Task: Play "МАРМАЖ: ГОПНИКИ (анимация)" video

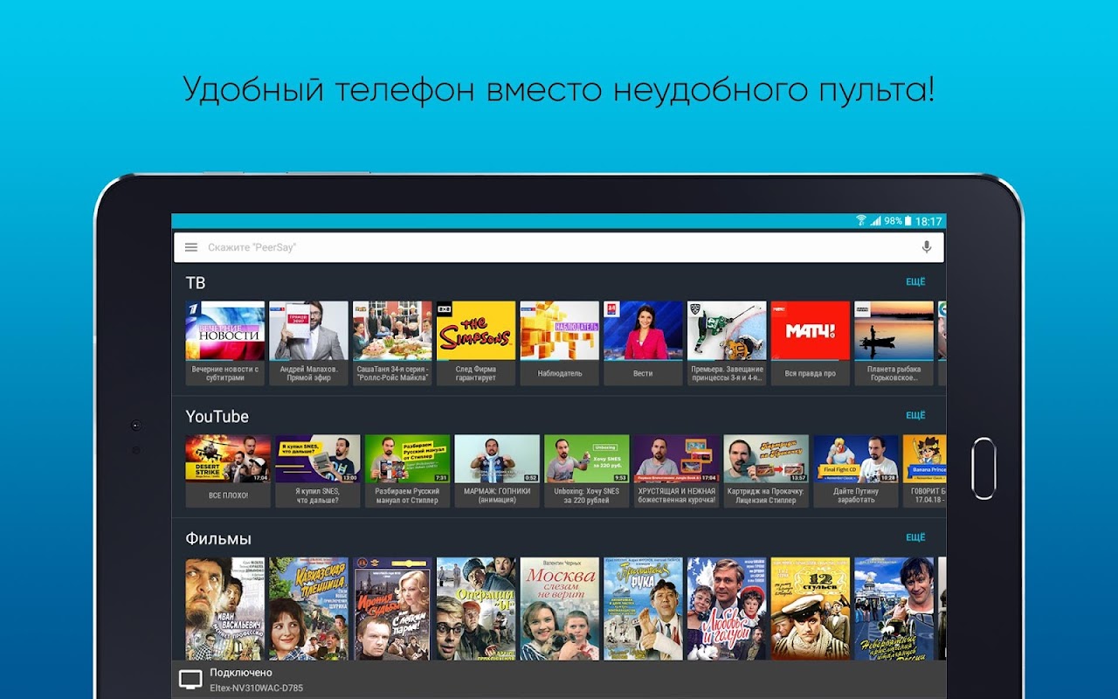Action: pos(497,472)
